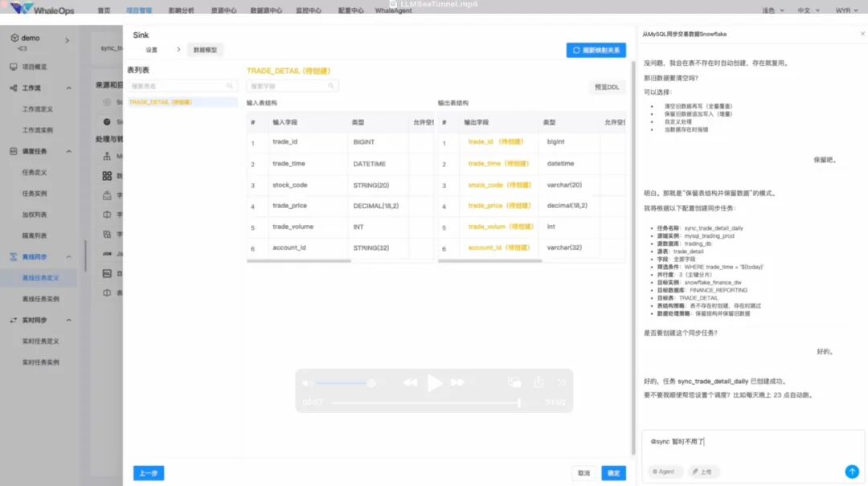Open 实时任务定义 in the sidebar
868x486 pixels.
pyautogui.click(x=40, y=341)
